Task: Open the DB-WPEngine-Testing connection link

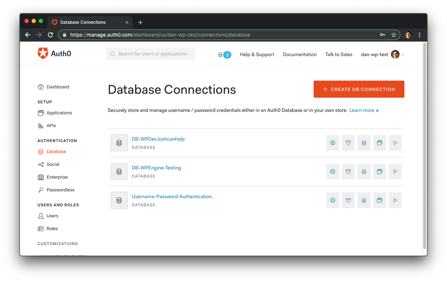Action: click(156, 168)
